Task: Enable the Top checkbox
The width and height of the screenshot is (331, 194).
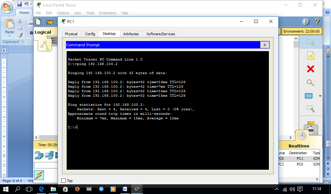Action: tap(64, 180)
